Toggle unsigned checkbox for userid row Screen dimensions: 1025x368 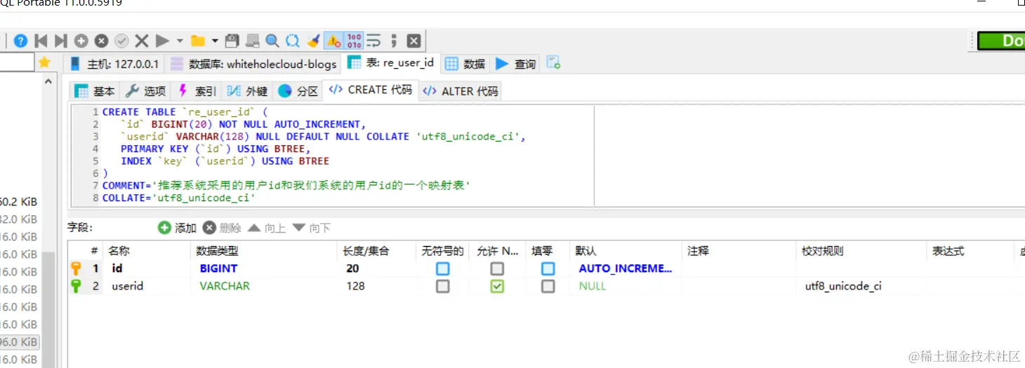442,286
